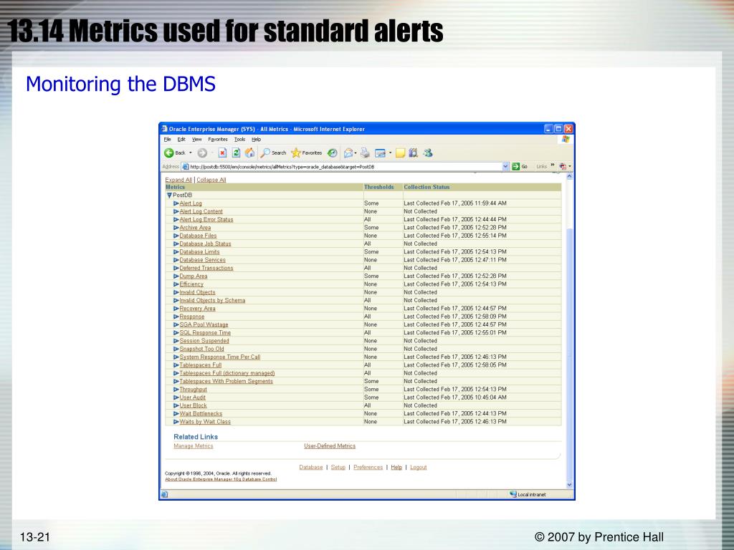This screenshot has height=550, width=734.
Task: Open the Mail icon dropdown arrow
Action: click(356, 153)
